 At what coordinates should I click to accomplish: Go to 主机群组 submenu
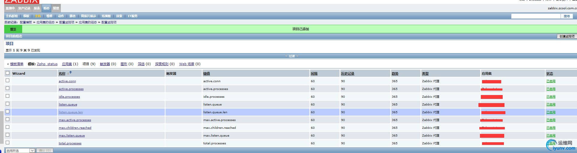click(x=12, y=16)
